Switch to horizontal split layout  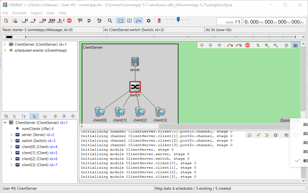121,21
